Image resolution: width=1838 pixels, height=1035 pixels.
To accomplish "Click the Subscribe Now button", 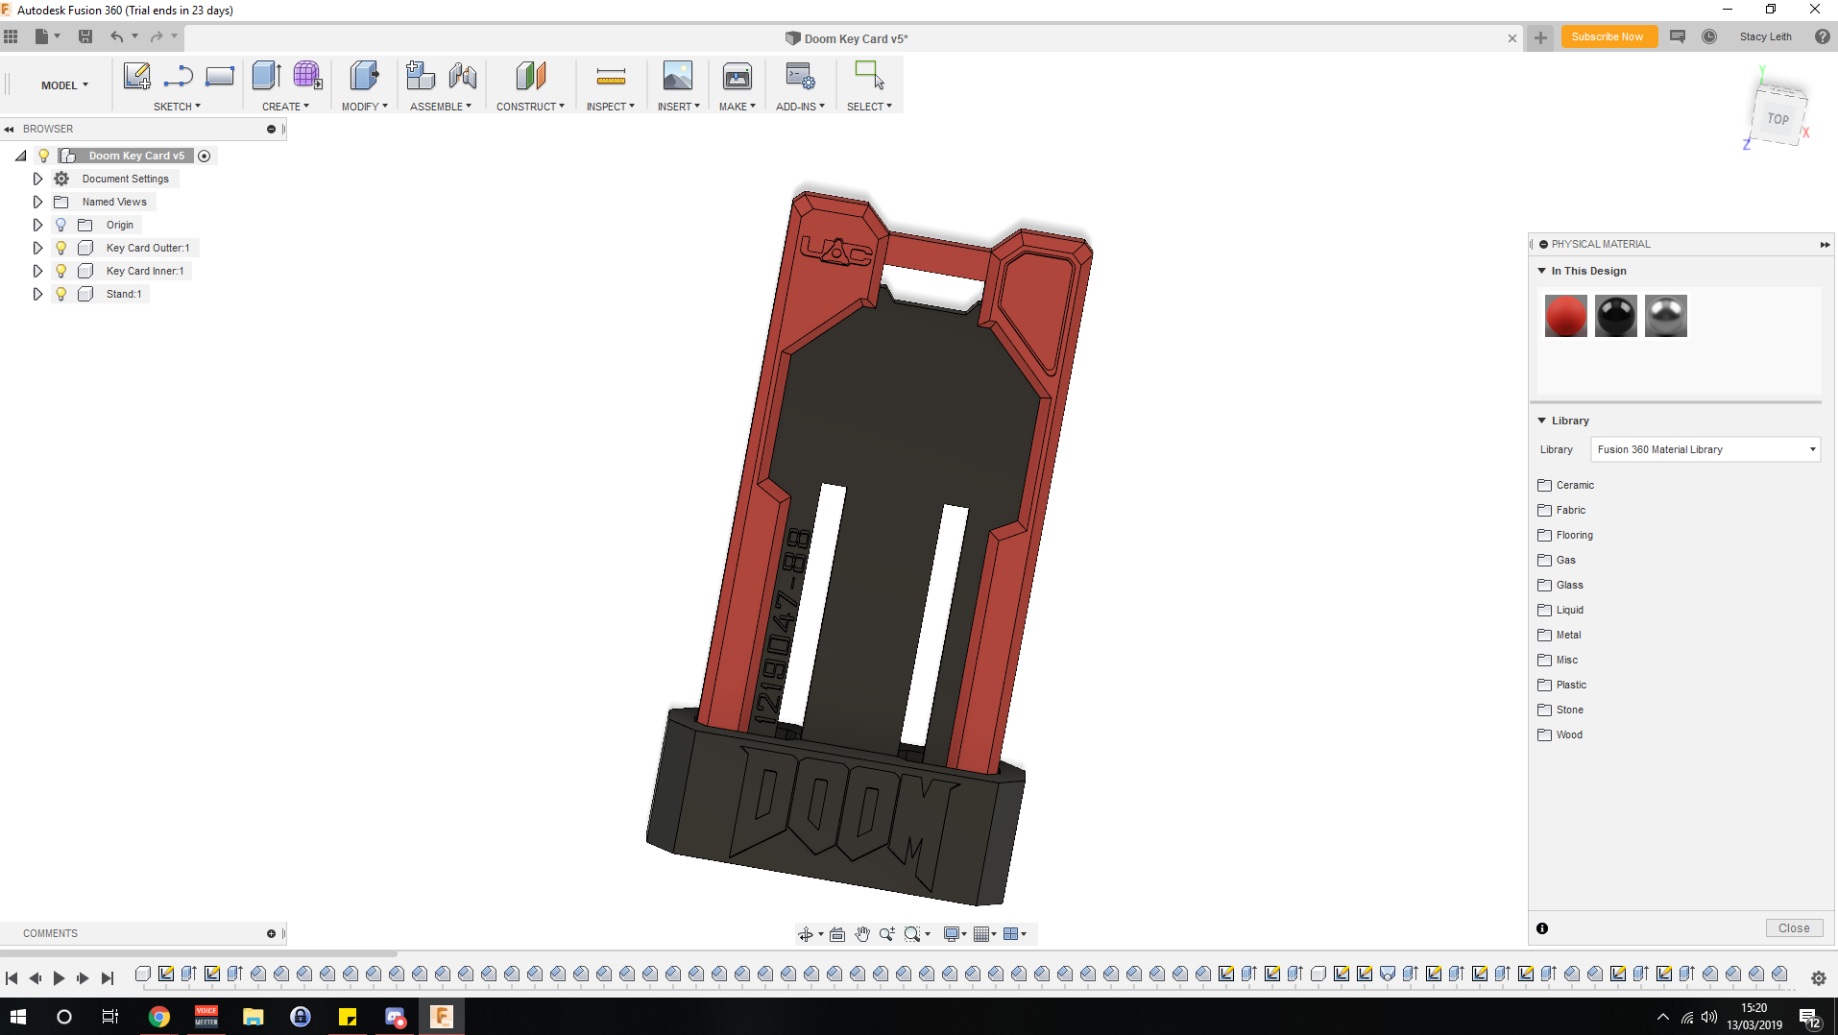I will coord(1608,36).
